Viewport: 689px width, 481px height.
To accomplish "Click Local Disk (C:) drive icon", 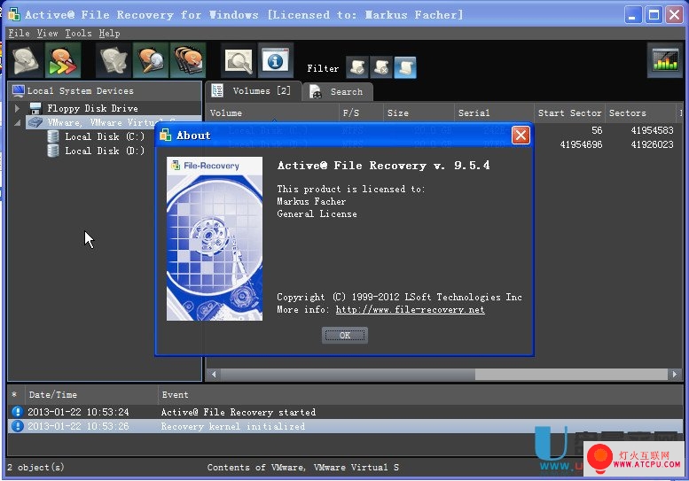I will 53,136.
